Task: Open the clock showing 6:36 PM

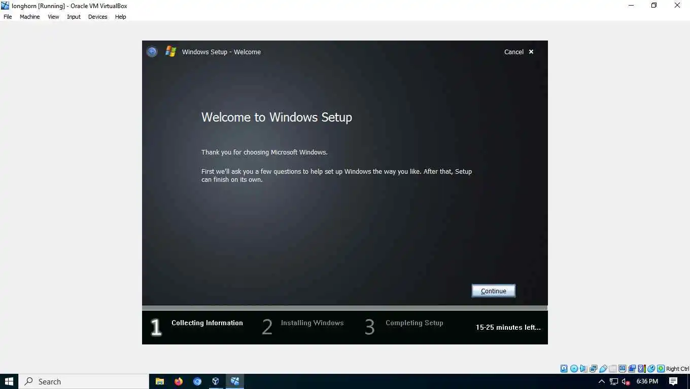Action: pyautogui.click(x=647, y=381)
